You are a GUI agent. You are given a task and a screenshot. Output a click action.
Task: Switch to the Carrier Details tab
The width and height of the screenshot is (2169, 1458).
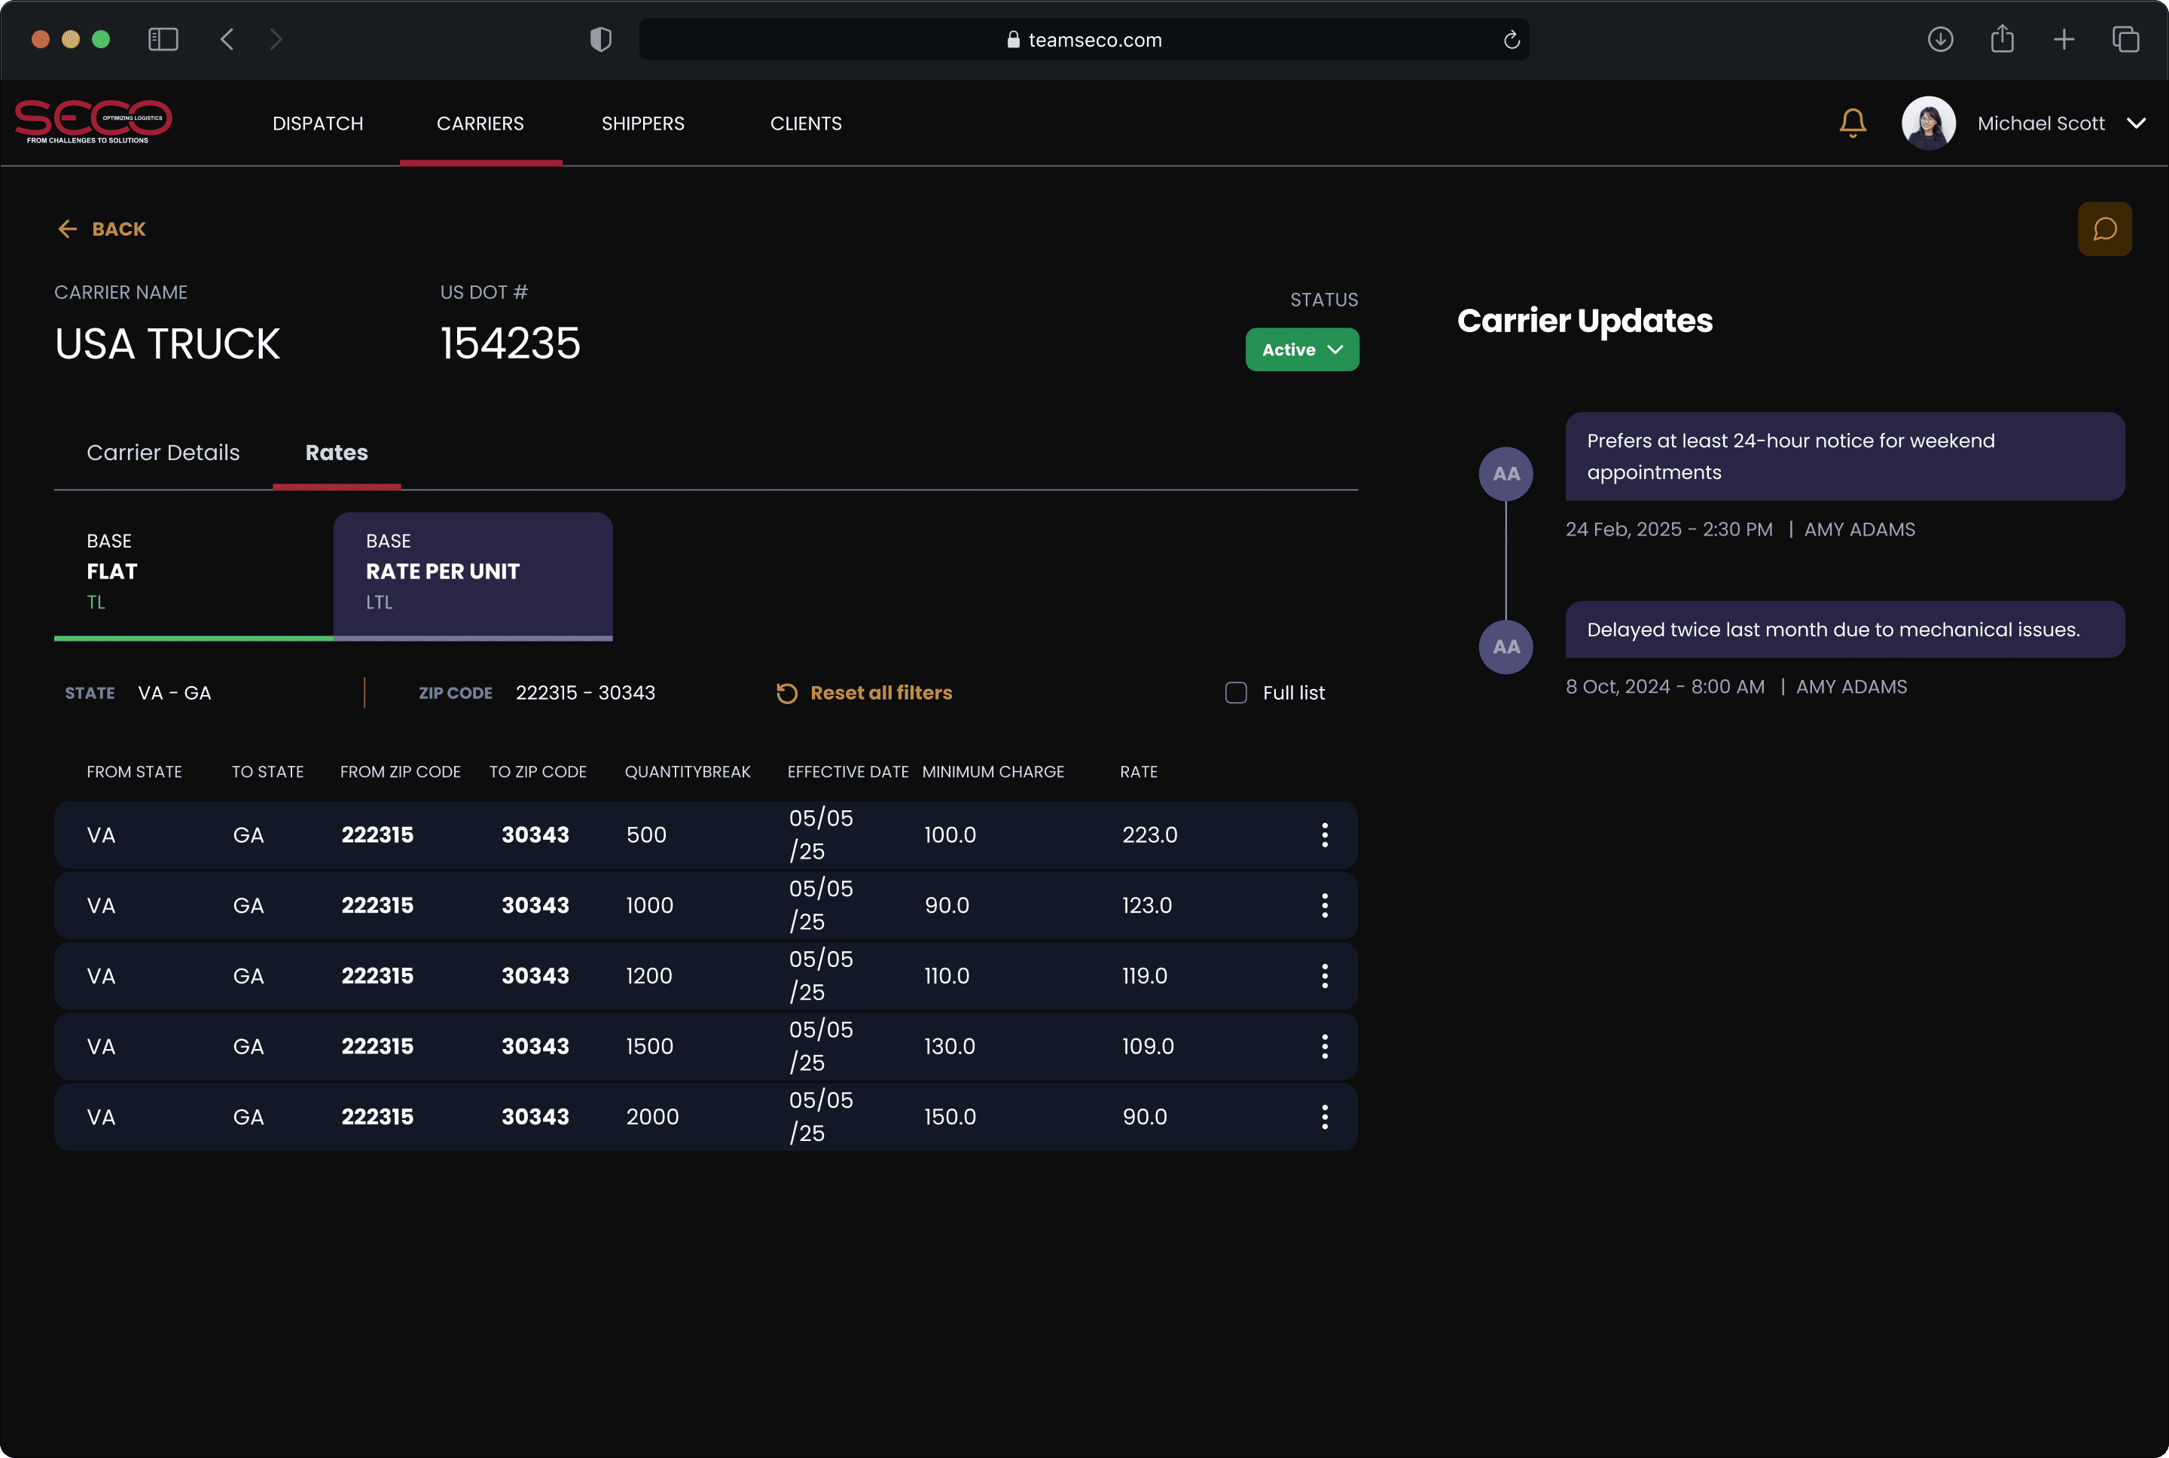click(x=163, y=453)
